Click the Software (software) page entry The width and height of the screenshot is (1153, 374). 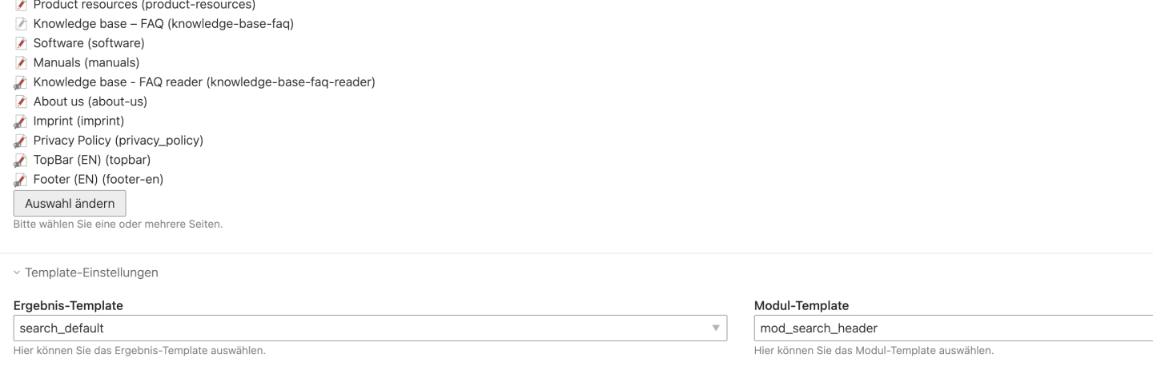(x=89, y=43)
